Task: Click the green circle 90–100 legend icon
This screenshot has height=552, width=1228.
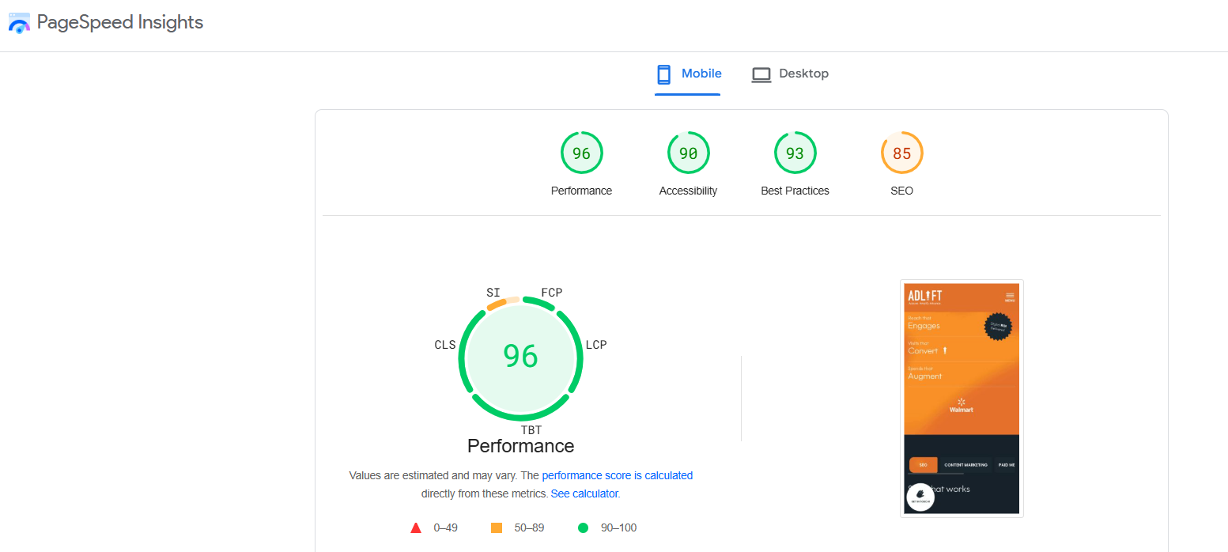Action: (583, 527)
